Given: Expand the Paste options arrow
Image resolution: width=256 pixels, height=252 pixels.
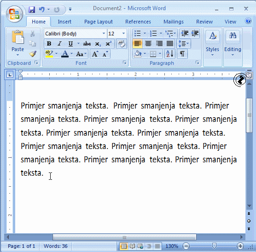Looking at the screenshot, I should point(17,55).
